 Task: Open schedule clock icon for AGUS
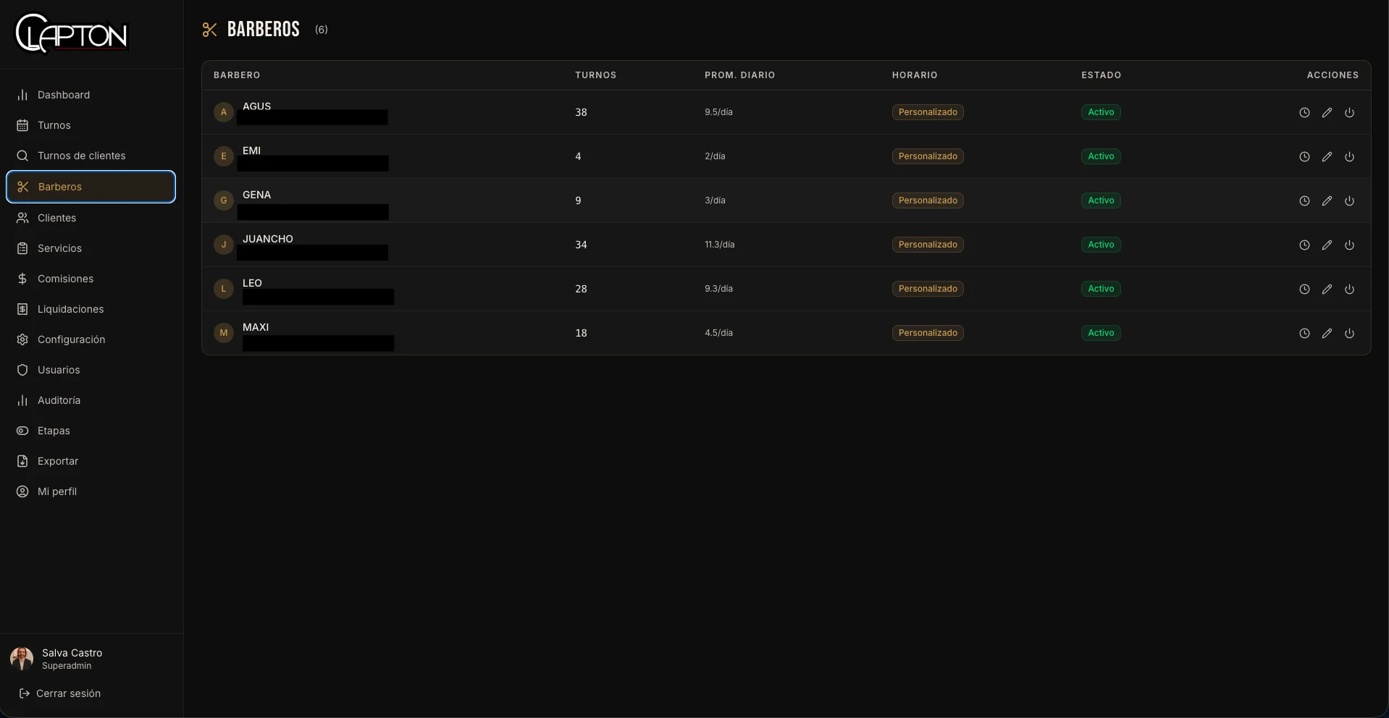coord(1304,113)
